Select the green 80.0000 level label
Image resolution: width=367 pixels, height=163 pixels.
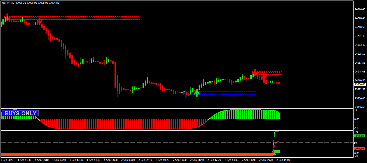(359, 136)
